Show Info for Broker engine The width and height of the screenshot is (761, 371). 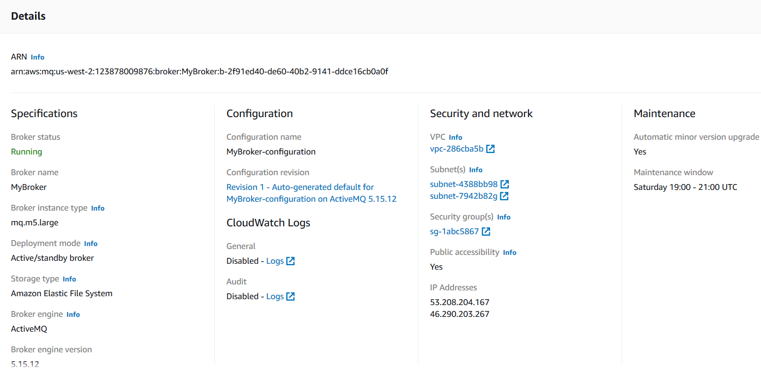pos(73,314)
